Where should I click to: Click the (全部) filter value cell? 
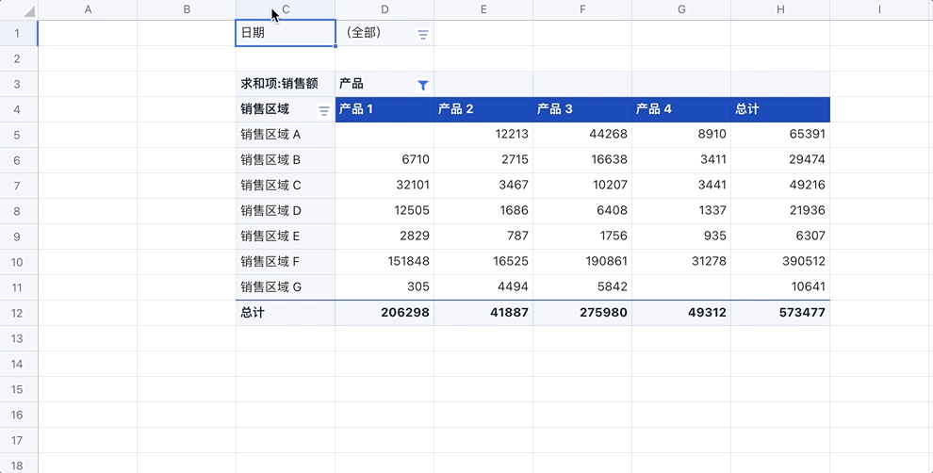tap(385, 33)
